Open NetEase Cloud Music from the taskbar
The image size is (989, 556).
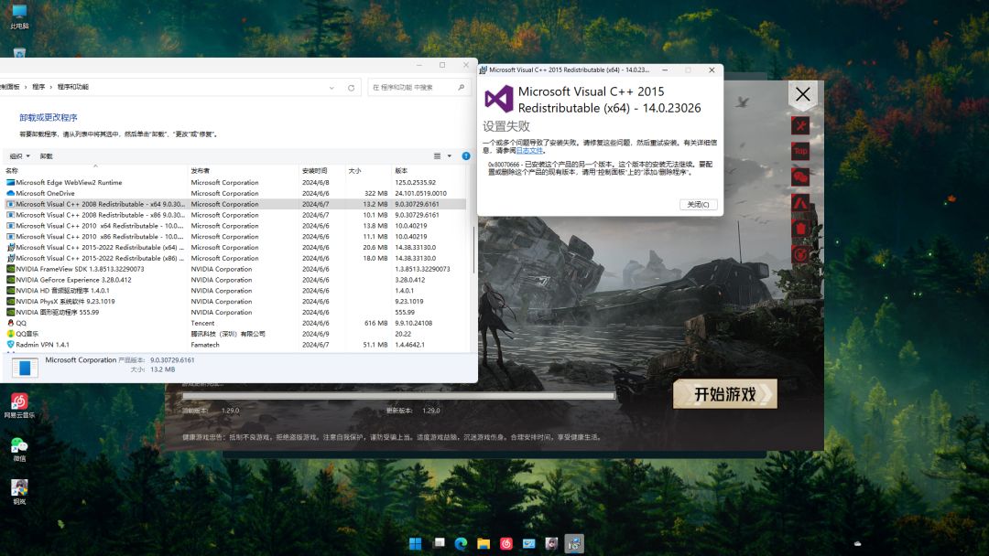[x=506, y=543]
